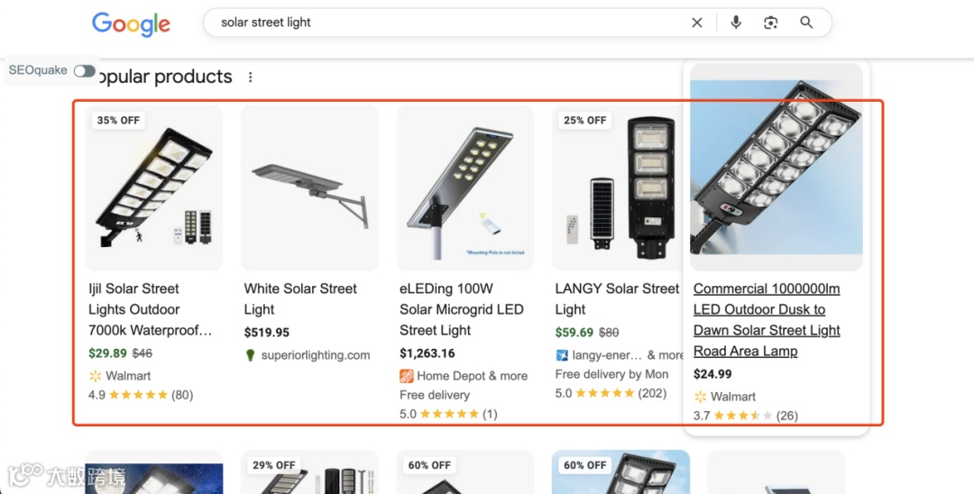This screenshot has height=494, width=974.
Task: Click superiorlighting.com seller link
Action: click(315, 355)
